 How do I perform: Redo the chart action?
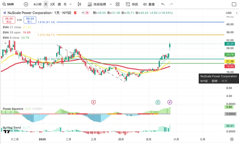coord(171,4)
